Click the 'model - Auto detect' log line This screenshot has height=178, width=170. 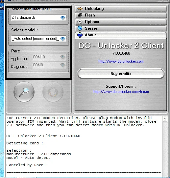coord(28,158)
